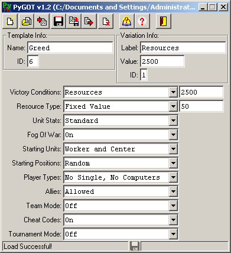Close the PyGOT window
The width and height of the screenshot is (231, 253).
click(223, 7)
